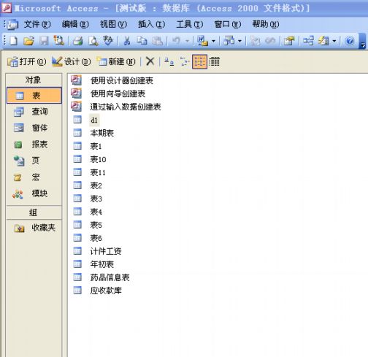Switch to list view toggle
The height and width of the screenshot is (357, 368).
(x=199, y=61)
